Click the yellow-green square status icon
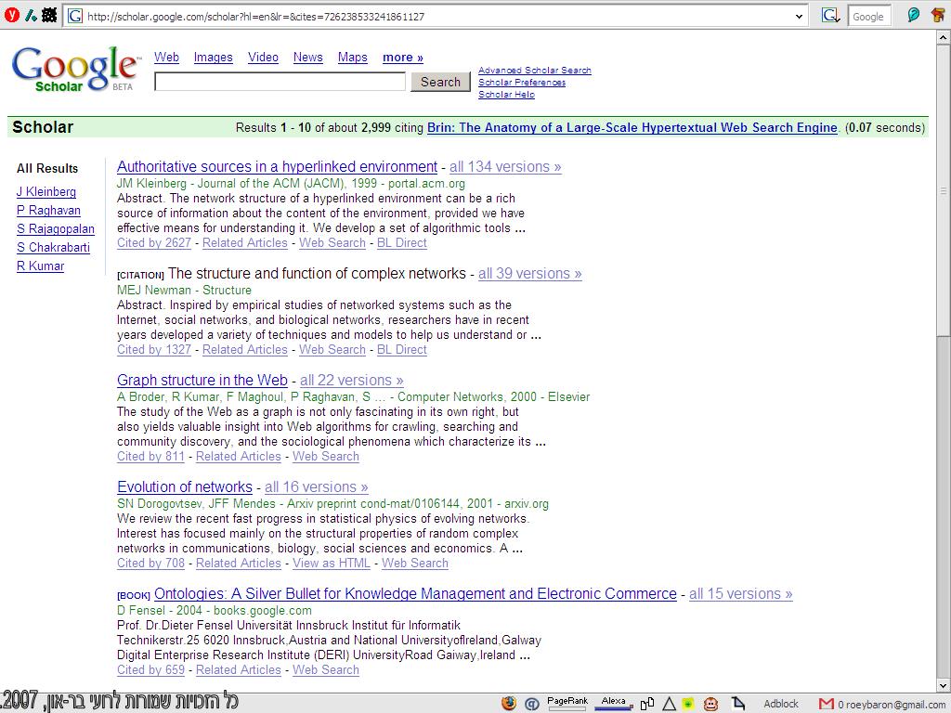Viewport: 951px width, 713px height. tap(688, 704)
